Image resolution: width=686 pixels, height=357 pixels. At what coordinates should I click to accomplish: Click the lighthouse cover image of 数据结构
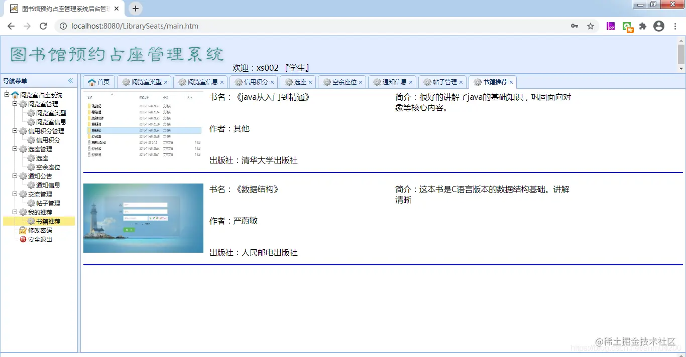[x=143, y=218]
